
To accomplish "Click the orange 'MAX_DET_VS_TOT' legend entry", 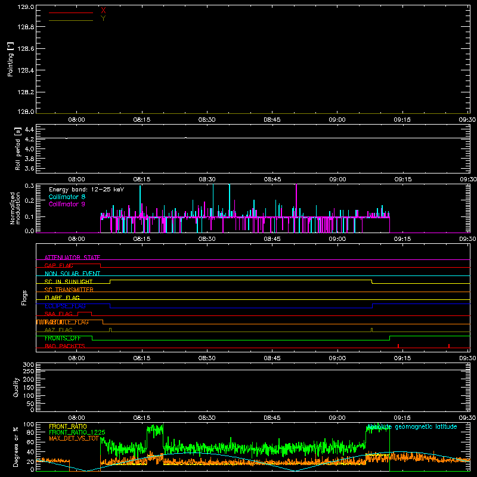I will 74,438.
